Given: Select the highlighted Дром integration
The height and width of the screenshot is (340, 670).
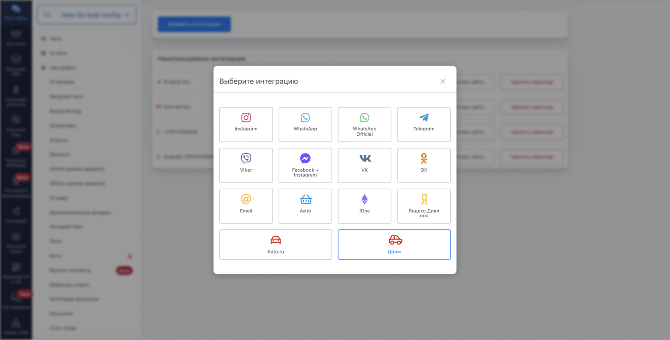Looking at the screenshot, I should coord(394,245).
